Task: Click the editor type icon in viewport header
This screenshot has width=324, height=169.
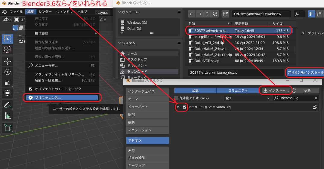Action: [x=6, y=20]
